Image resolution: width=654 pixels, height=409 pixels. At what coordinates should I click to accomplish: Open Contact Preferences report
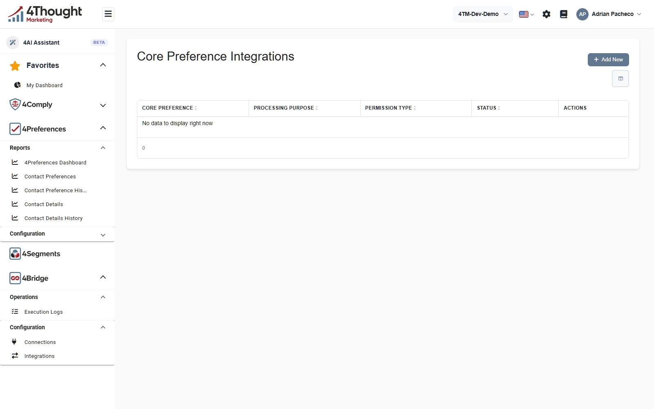[x=50, y=176]
